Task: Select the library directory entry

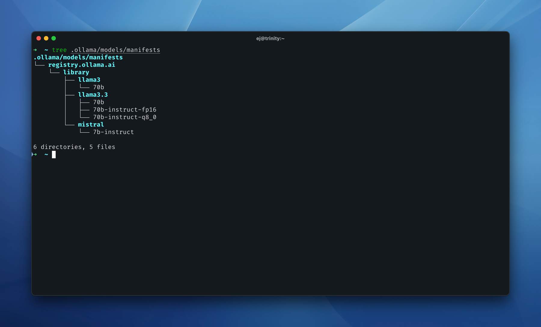Action: (x=76, y=72)
